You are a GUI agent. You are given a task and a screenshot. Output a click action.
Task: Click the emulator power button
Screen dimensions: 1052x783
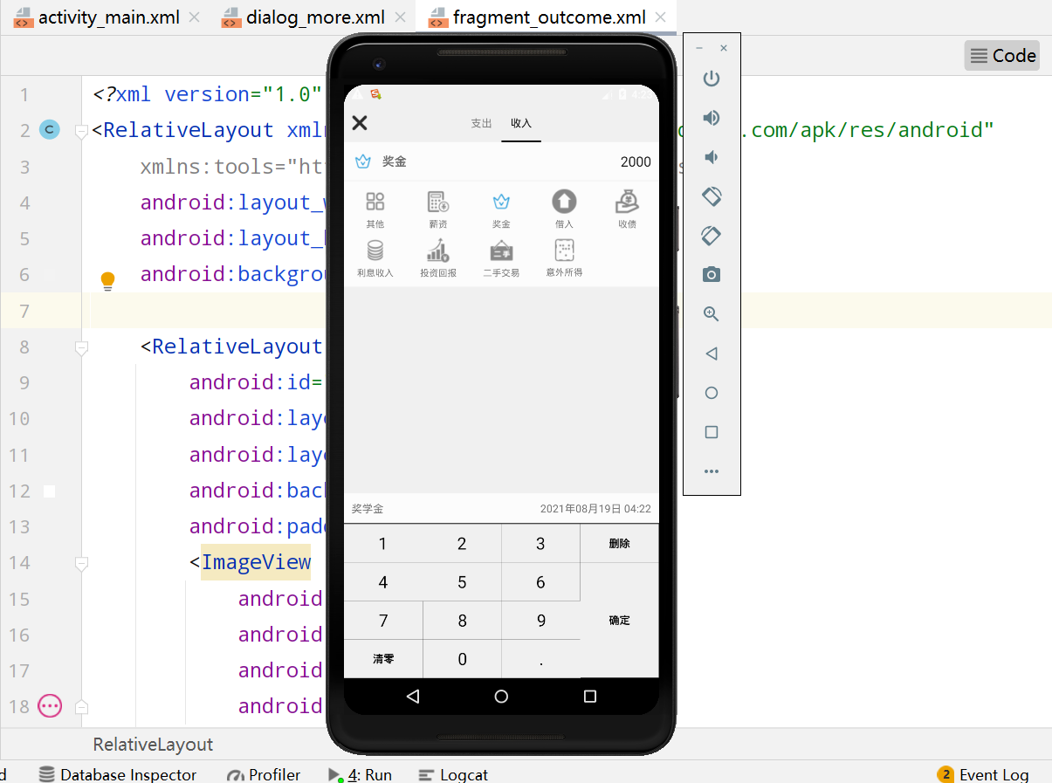click(712, 79)
